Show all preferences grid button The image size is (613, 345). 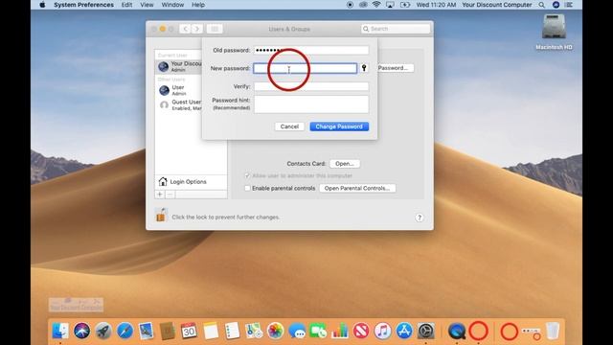click(215, 29)
